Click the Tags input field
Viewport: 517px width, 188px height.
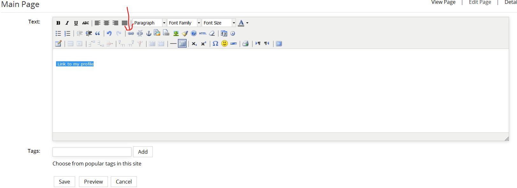click(92, 152)
